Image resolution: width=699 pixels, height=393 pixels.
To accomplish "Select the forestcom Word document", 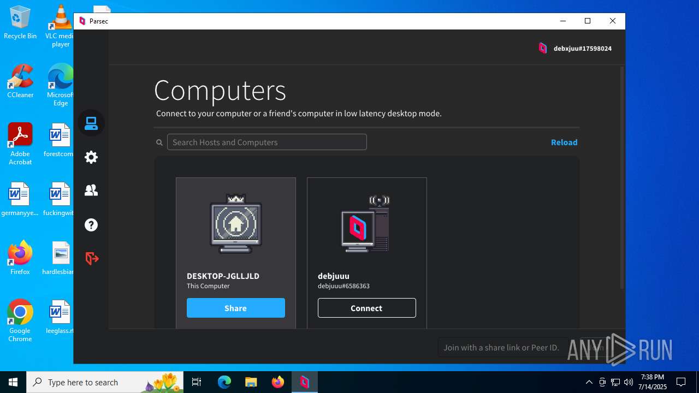I will click(59, 140).
